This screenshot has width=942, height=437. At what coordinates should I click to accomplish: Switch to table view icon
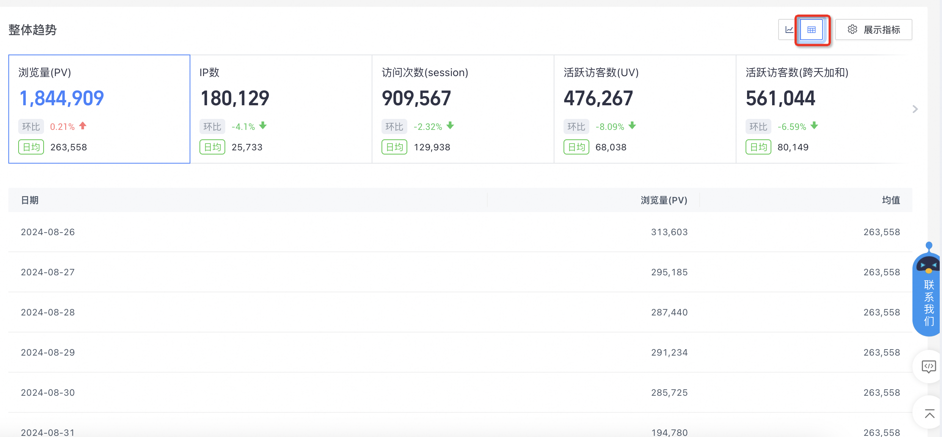pyautogui.click(x=812, y=30)
